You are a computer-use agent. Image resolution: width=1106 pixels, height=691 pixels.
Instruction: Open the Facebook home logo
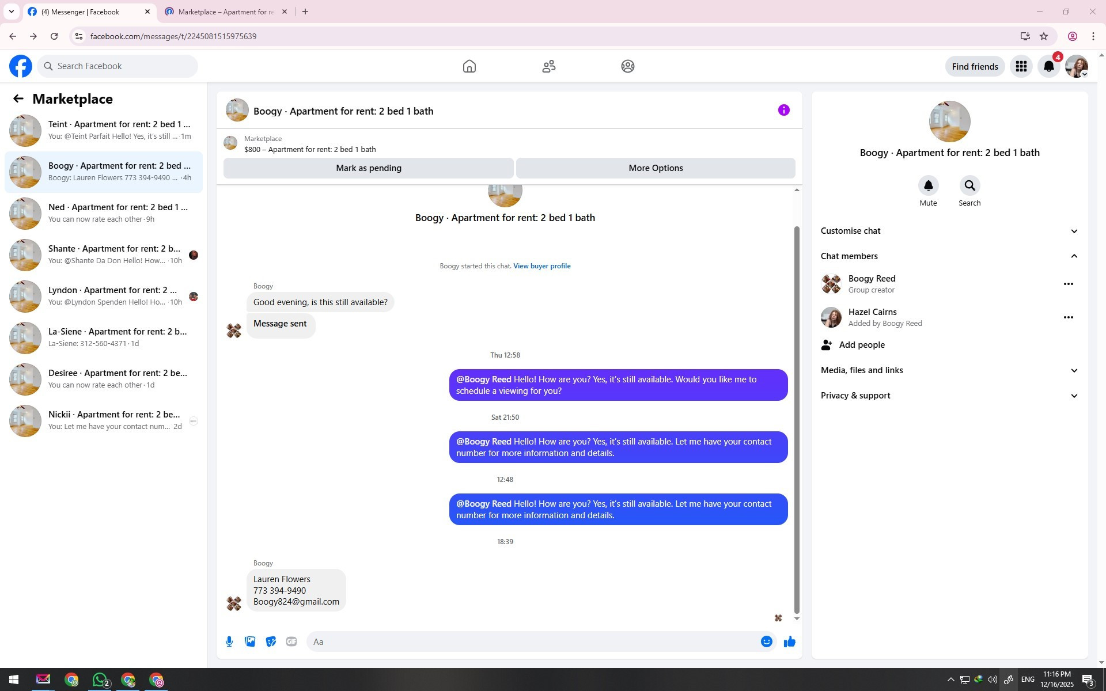click(21, 66)
